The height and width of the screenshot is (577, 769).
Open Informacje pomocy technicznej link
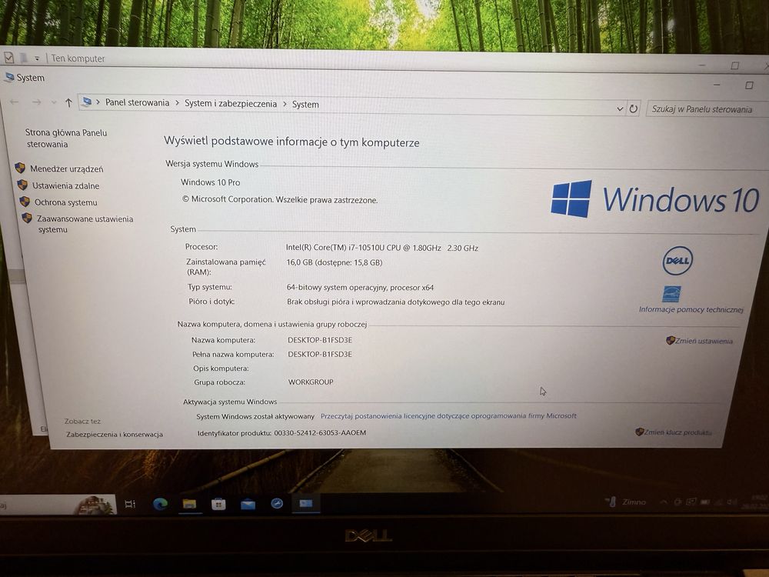pyautogui.click(x=691, y=309)
